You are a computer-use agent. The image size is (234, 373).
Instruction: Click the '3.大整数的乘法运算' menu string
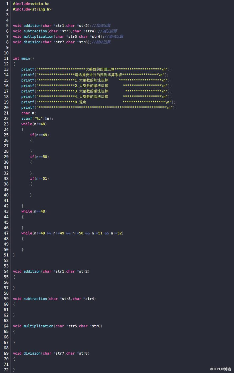pos(91,91)
